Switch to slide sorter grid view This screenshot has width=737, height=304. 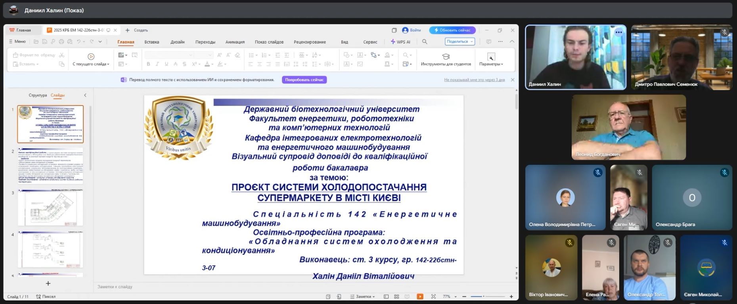[x=396, y=296]
